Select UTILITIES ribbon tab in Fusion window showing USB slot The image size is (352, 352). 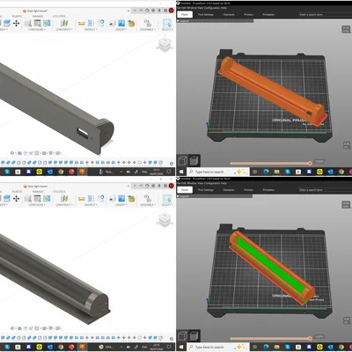[x=59, y=17]
